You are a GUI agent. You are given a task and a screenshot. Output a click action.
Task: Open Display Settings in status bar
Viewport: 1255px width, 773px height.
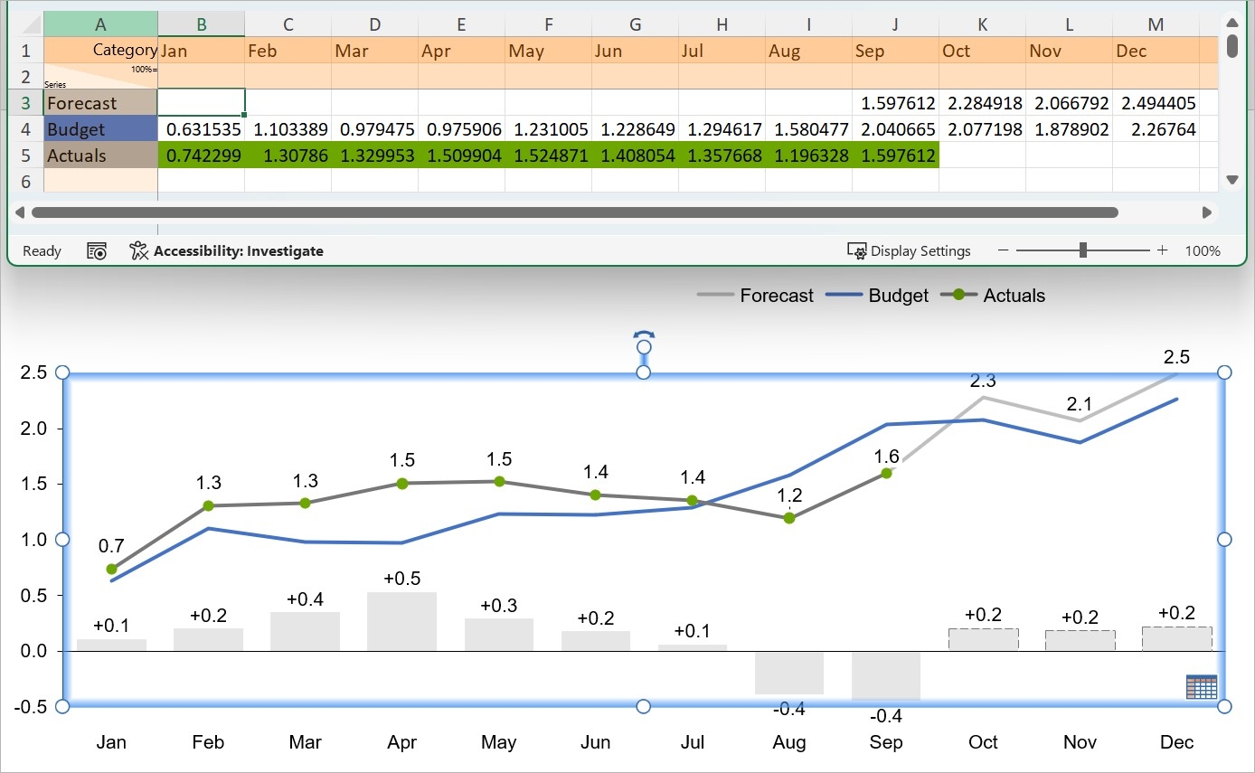point(909,250)
